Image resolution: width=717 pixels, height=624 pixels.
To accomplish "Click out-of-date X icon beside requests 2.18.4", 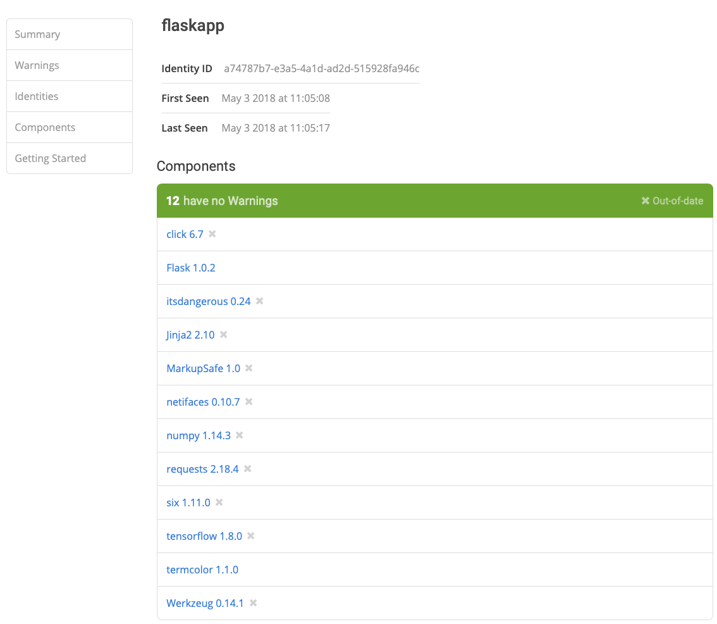I will (247, 469).
